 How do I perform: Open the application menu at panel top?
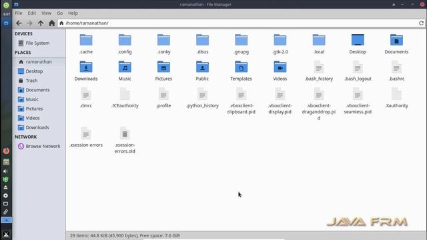click(x=6, y=5)
